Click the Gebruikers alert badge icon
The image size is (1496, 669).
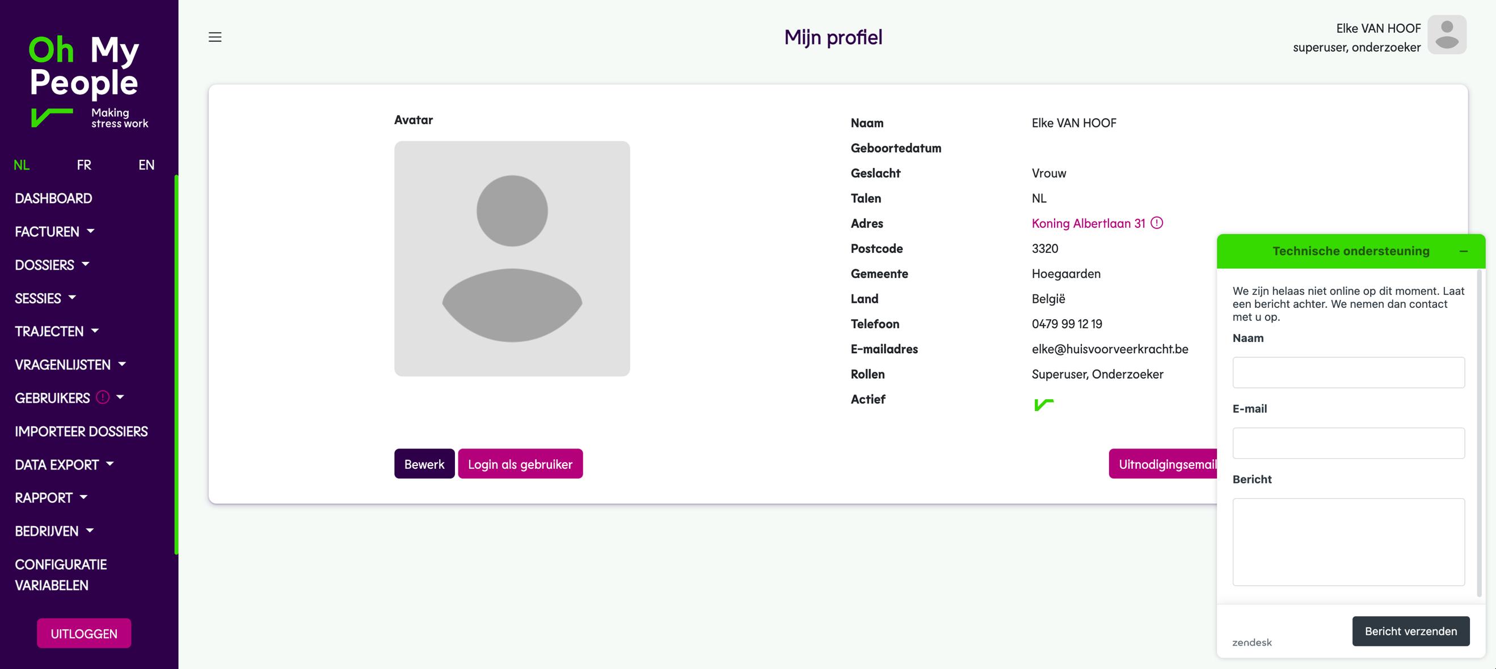pos(103,397)
